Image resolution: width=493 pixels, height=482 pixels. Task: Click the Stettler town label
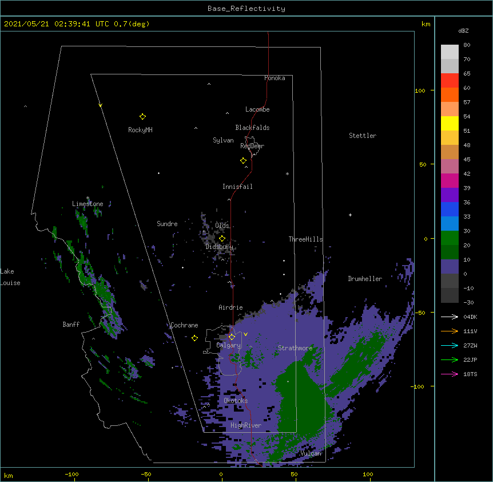(363, 136)
